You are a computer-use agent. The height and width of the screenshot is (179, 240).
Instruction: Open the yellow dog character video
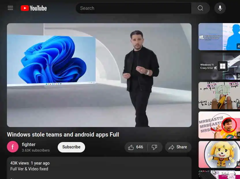click(219, 154)
